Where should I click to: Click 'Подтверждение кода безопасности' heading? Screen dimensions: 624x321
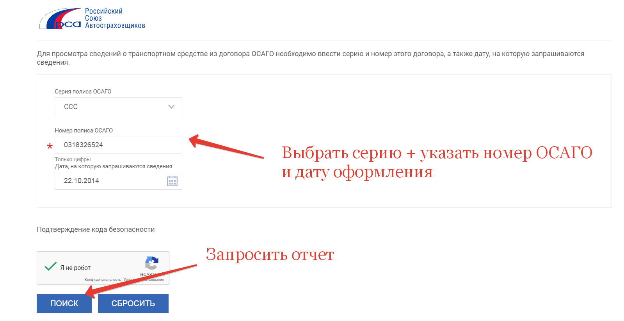96,229
